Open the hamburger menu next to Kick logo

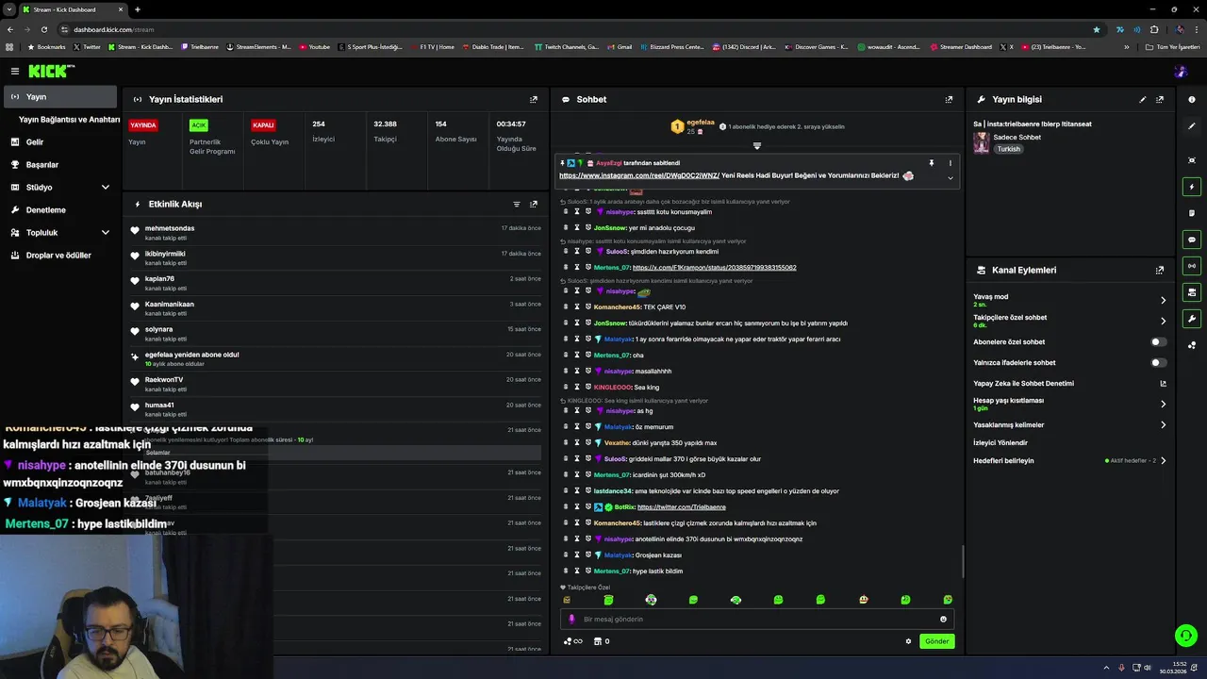pos(15,71)
